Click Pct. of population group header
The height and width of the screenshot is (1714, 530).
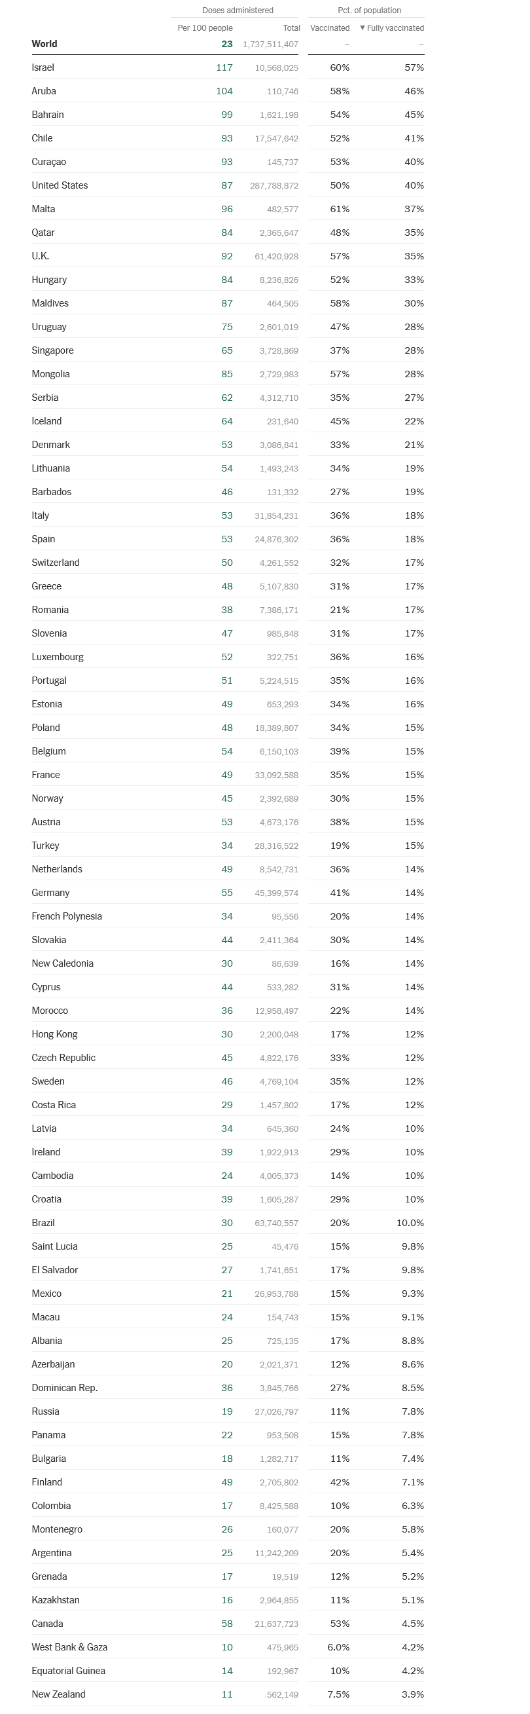tap(369, 10)
